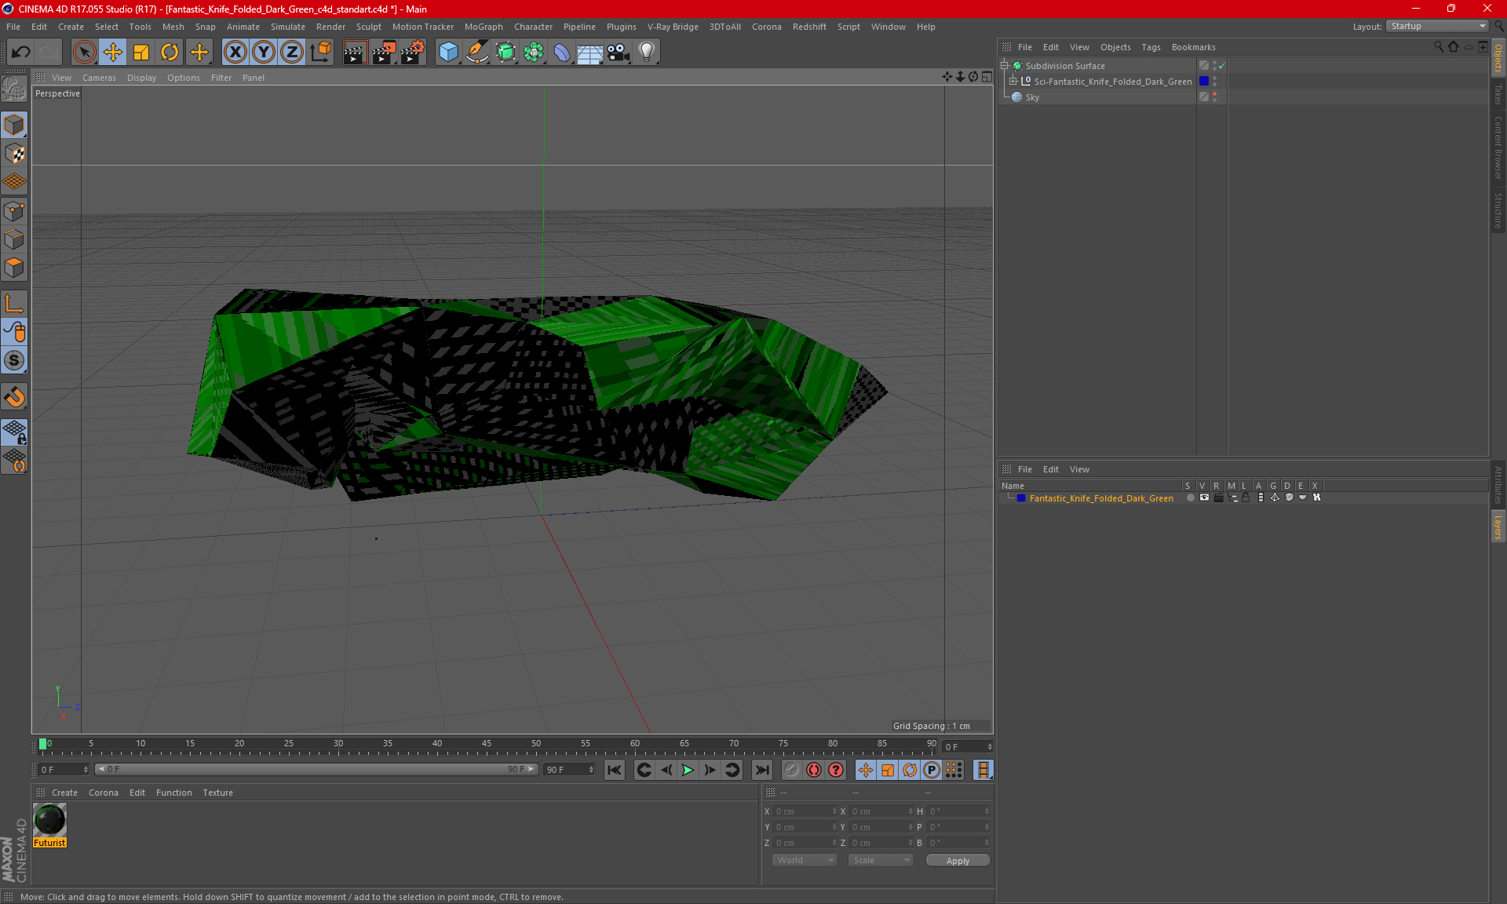Open the Spline Pen tool
The width and height of the screenshot is (1507, 904).
(x=476, y=53)
